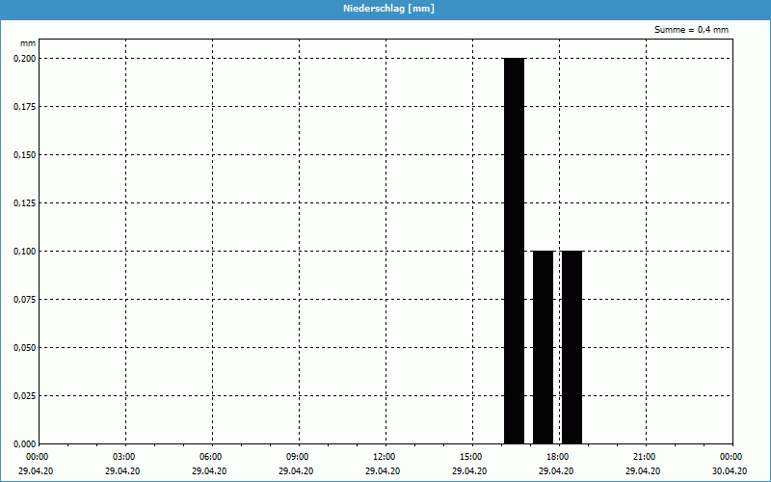Image resolution: width=771 pixels, height=482 pixels.
Task: Click the 0,125 y-axis label
Action: point(25,203)
